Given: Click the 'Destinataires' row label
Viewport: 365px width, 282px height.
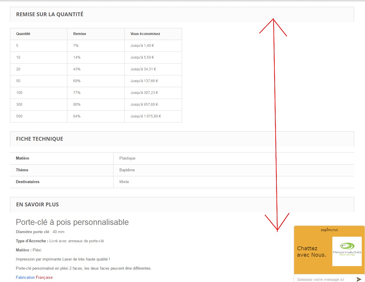Looking at the screenshot, I should point(28,182).
